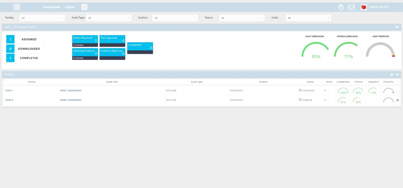Screen dimensions: 403x188
Task: Open the Status filter dropdown
Action: [x=242, y=18]
